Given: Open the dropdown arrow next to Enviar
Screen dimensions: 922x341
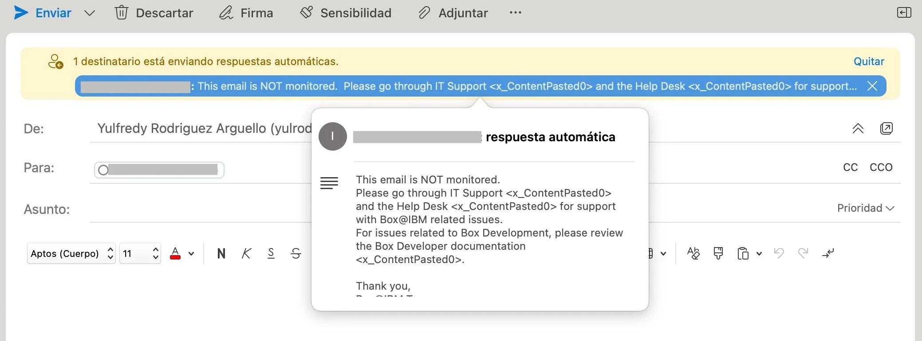Looking at the screenshot, I should point(90,13).
